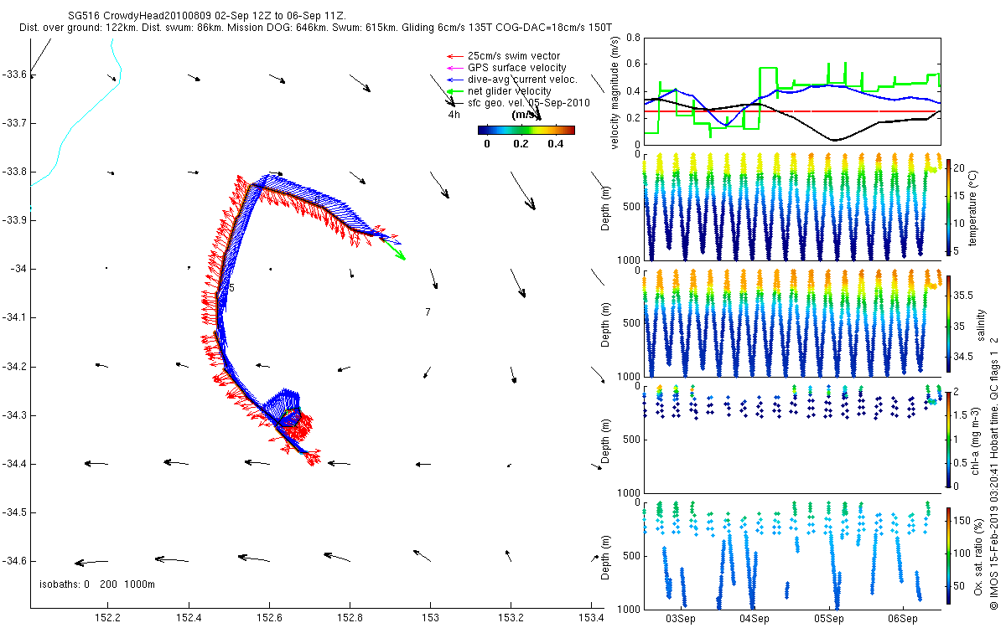Viewport: 1006px width, 628px height.
Task: Select the 'dive-avg current veloc.' legend label
Action: pos(523,80)
